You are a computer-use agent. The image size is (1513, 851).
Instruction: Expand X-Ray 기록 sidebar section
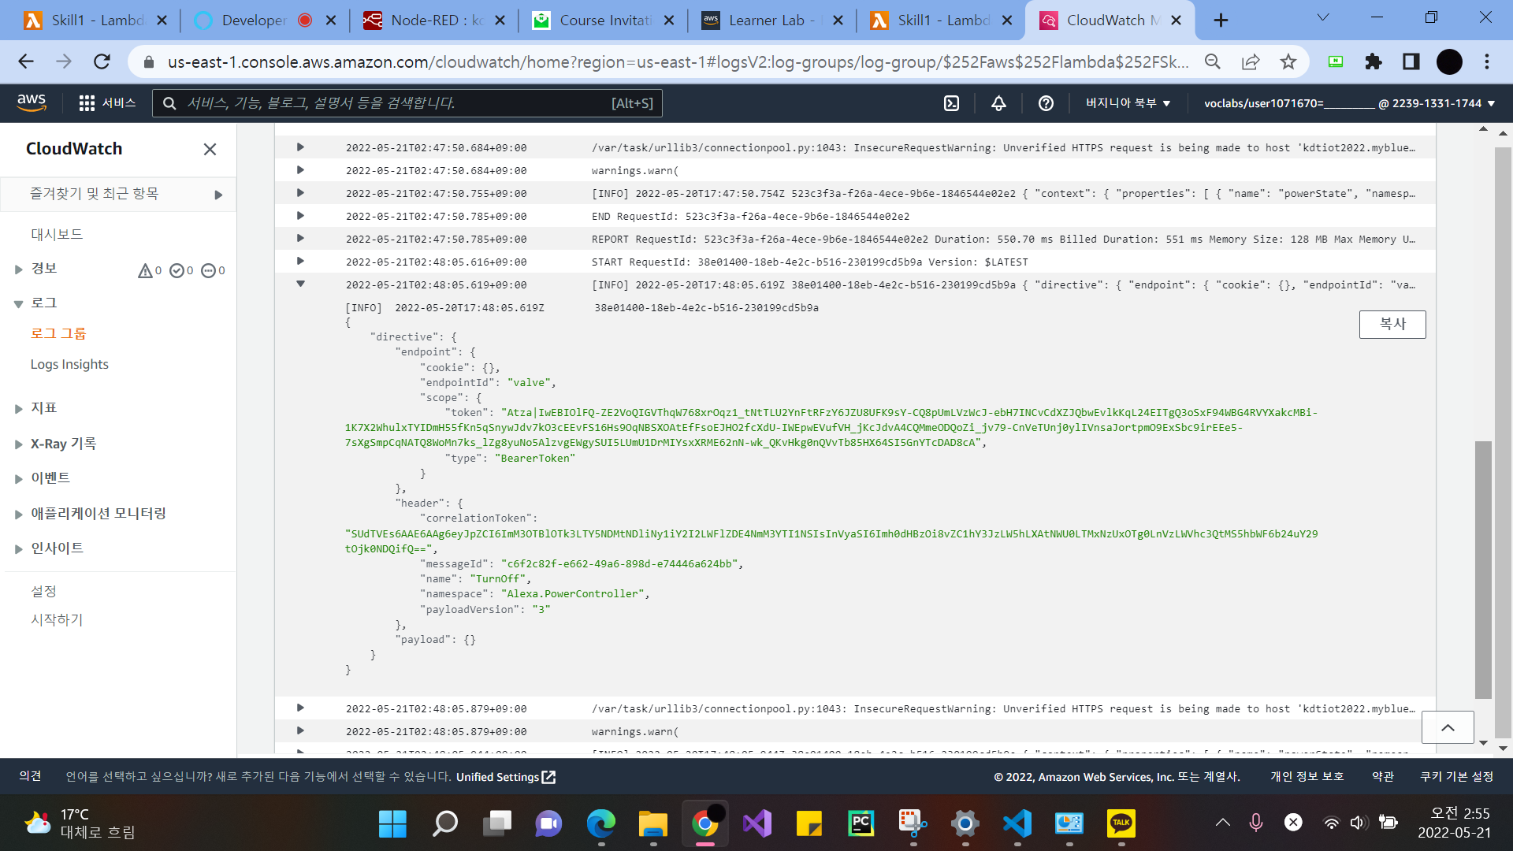(18, 444)
